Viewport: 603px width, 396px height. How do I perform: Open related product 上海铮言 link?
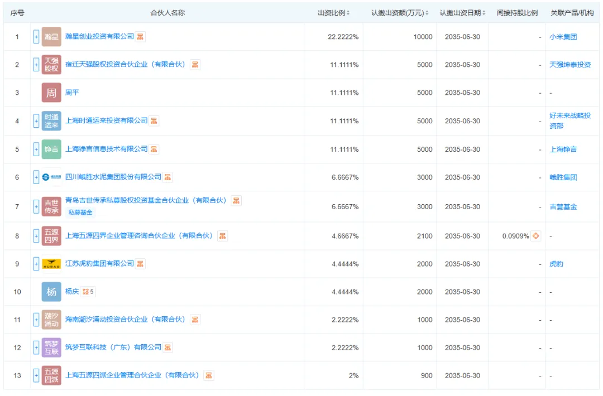click(563, 149)
